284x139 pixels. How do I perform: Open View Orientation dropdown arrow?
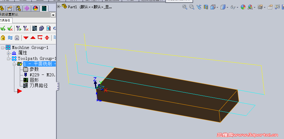(x=217, y=8)
